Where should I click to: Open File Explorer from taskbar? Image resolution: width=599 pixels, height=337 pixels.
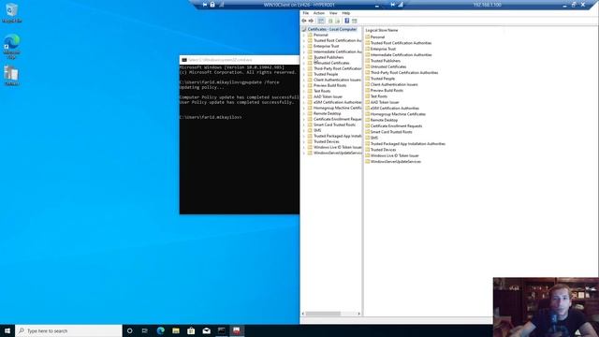[x=176, y=330]
